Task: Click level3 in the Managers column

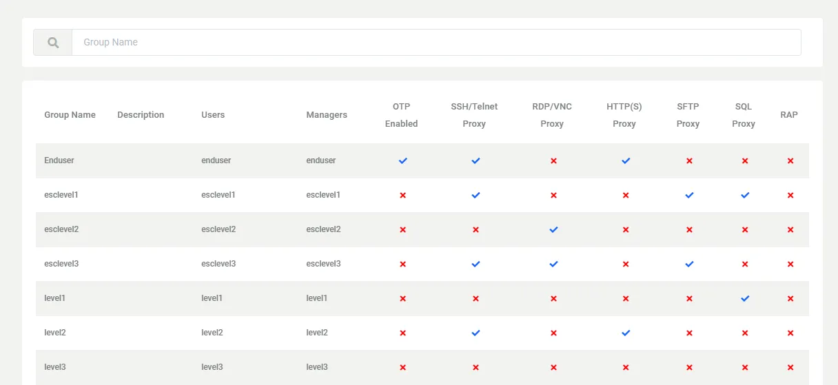Action: point(317,367)
